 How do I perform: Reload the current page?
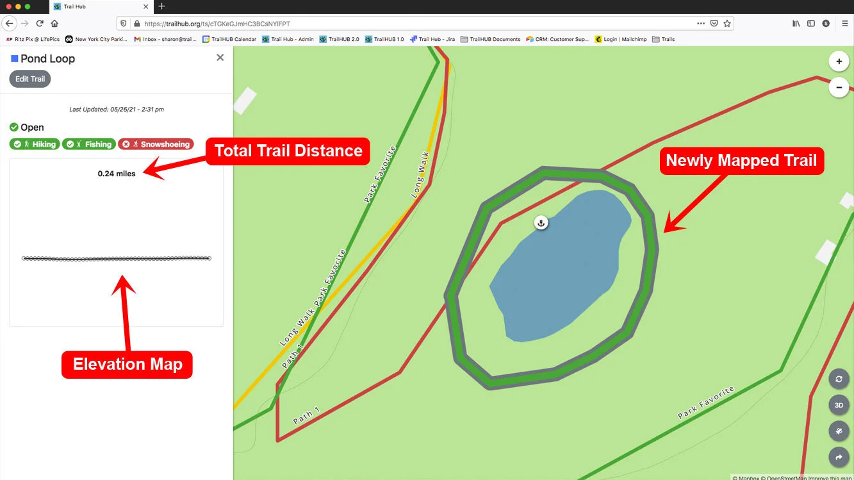coord(40,24)
